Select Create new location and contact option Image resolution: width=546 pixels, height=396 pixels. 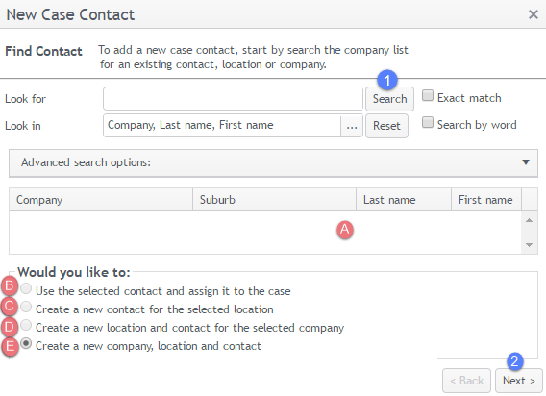pos(26,325)
